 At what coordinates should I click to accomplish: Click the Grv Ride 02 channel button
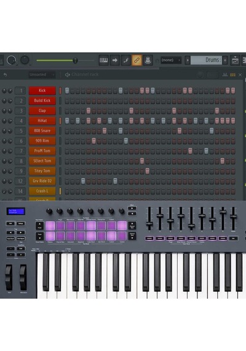pos(42,181)
